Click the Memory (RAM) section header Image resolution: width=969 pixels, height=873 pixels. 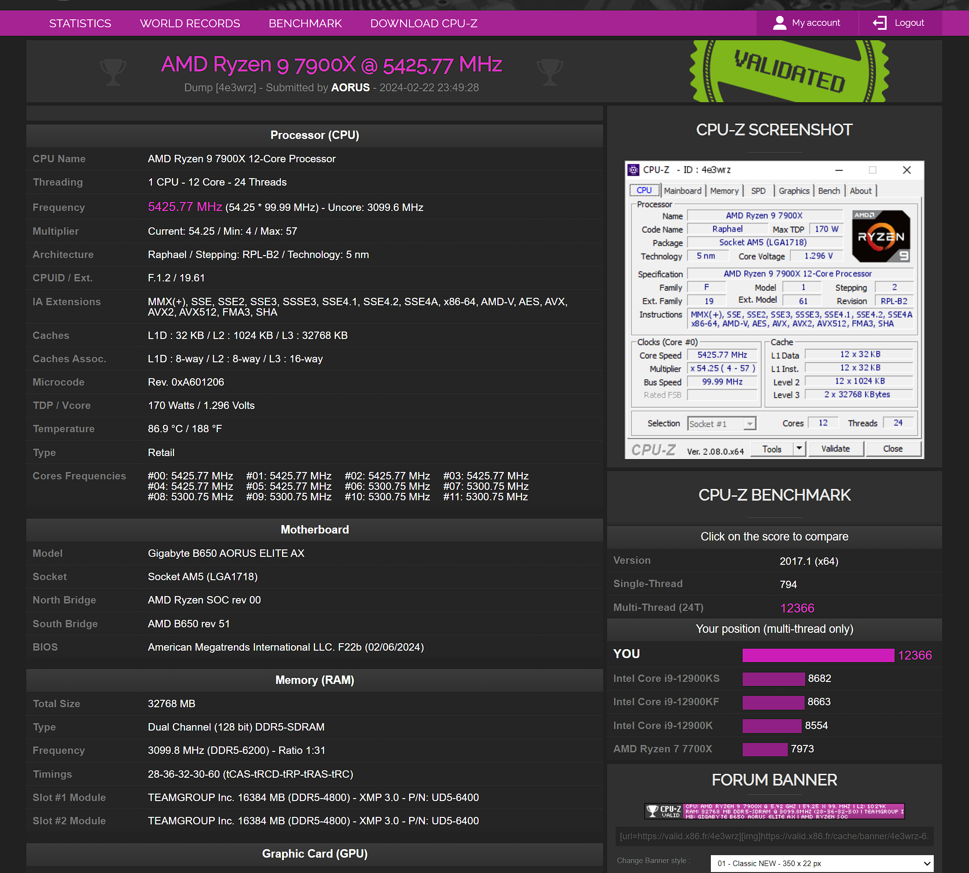coord(315,680)
